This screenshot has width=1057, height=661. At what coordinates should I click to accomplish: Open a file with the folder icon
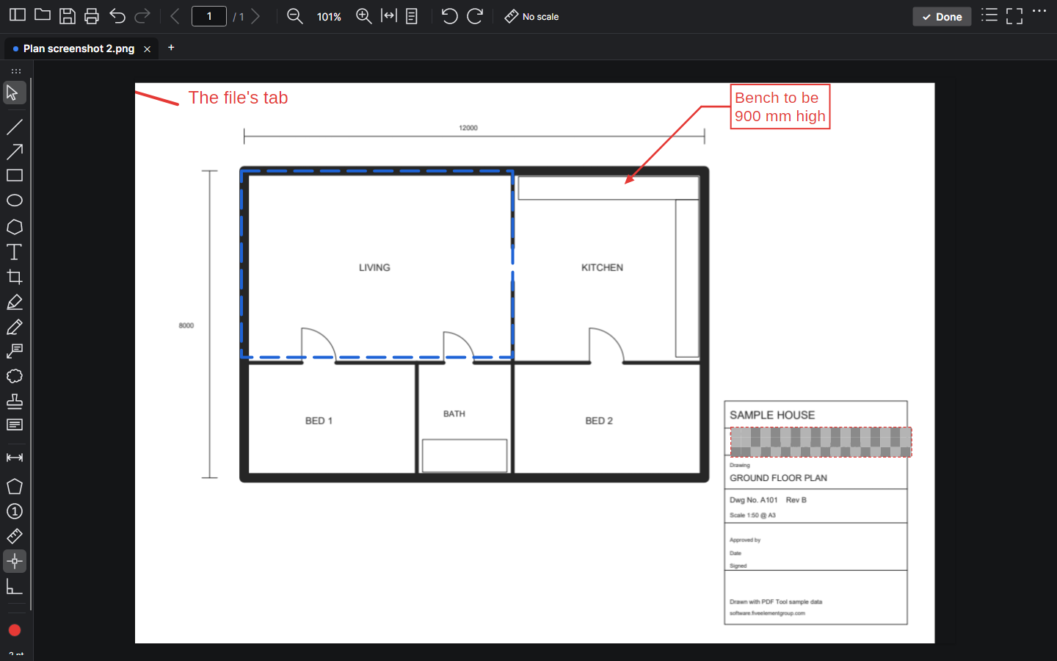point(43,15)
